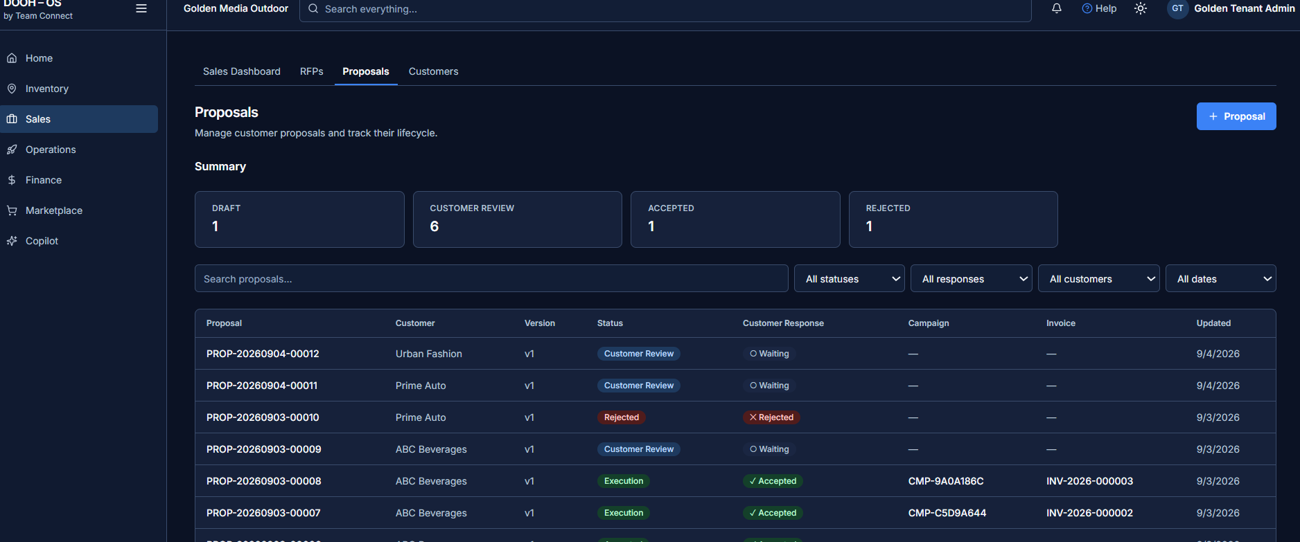Toggle light theme sun icon
This screenshot has width=1300, height=542.
[1141, 8]
